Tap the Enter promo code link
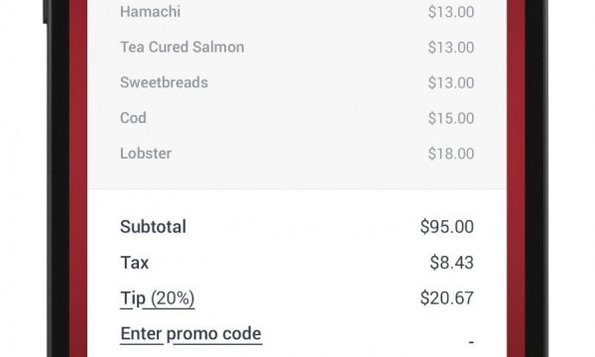 pos(190,334)
